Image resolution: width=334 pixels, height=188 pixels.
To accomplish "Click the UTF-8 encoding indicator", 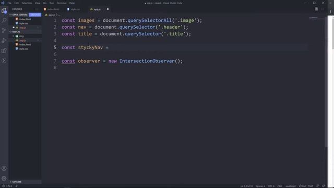I will pyautogui.click(x=271, y=186).
